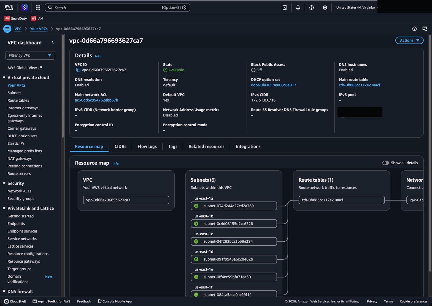Switch to the CIDRs tab
The height and width of the screenshot is (306, 432).
click(x=120, y=146)
